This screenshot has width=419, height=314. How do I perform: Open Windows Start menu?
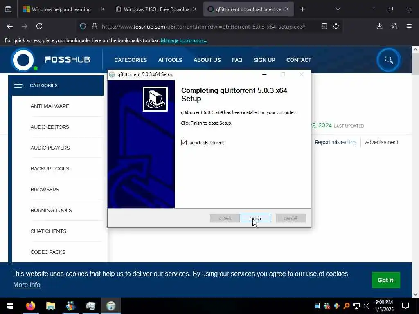click(x=10, y=306)
